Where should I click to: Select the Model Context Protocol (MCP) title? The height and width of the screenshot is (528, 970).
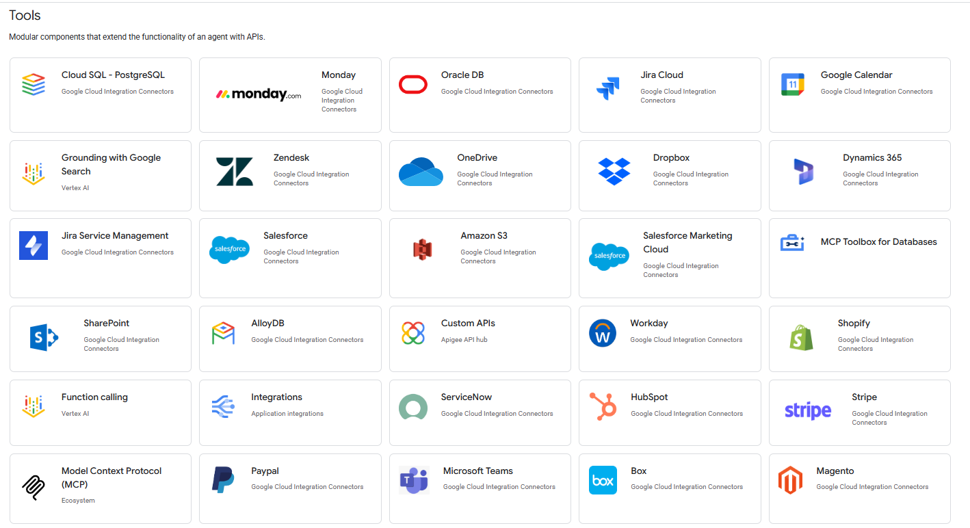pos(112,477)
